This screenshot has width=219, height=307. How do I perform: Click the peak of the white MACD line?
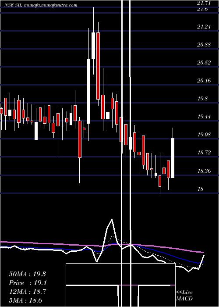pyautogui.click(x=112, y=220)
